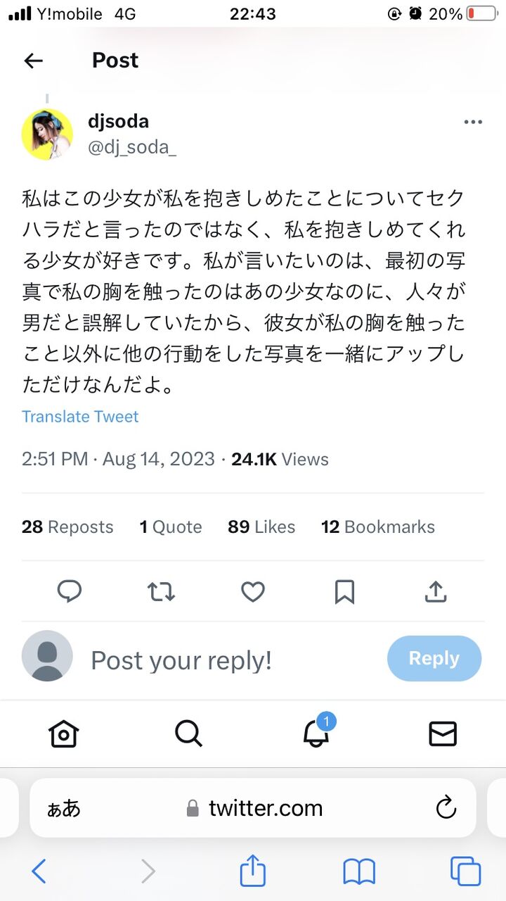The image size is (506, 901).
Task: Open the Notifications bell tab
Action: [x=316, y=734]
